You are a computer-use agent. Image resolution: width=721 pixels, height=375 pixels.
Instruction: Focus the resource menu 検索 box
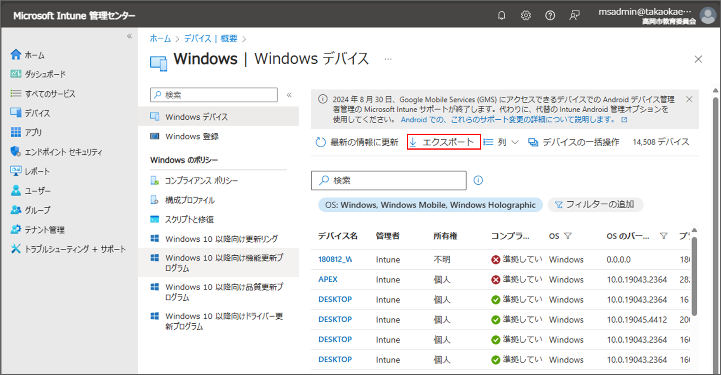pos(214,95)
